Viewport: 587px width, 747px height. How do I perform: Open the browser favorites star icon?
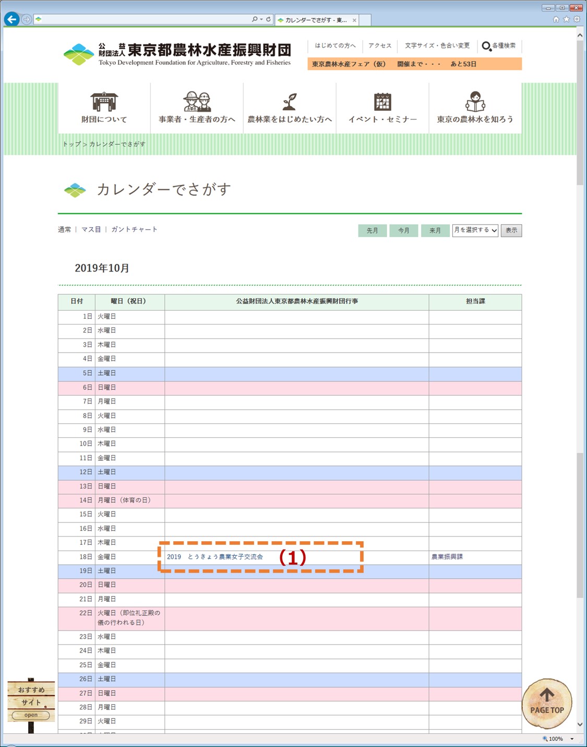pyautogui.click(x=567, y=19)
